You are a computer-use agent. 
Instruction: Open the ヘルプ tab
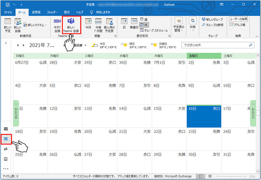coord(80,12)
